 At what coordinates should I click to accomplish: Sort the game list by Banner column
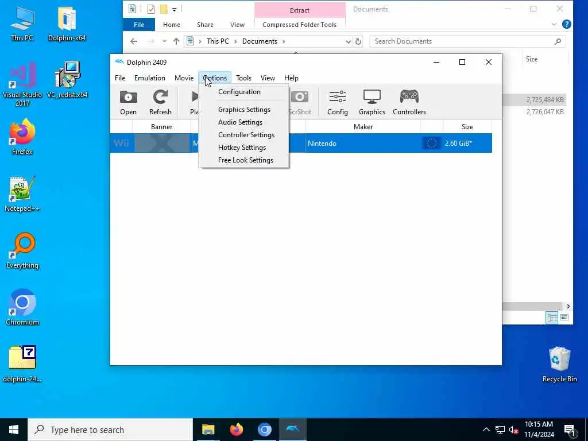[x=161, y=127]
